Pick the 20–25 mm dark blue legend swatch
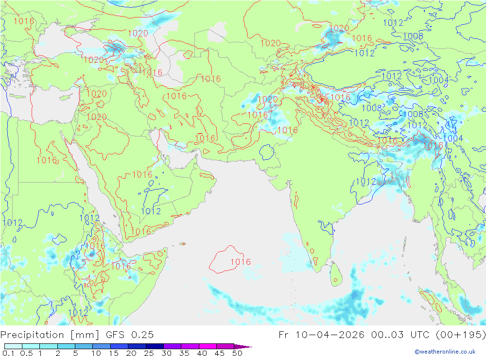The image size is (486, 356). (137, 346)
